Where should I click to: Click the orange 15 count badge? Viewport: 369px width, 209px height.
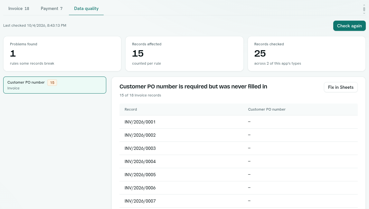click(x=52, y=83)
